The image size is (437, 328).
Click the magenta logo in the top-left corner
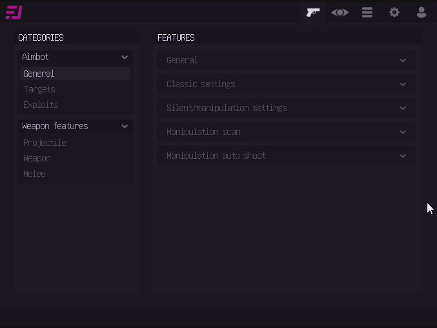(14, 12)
